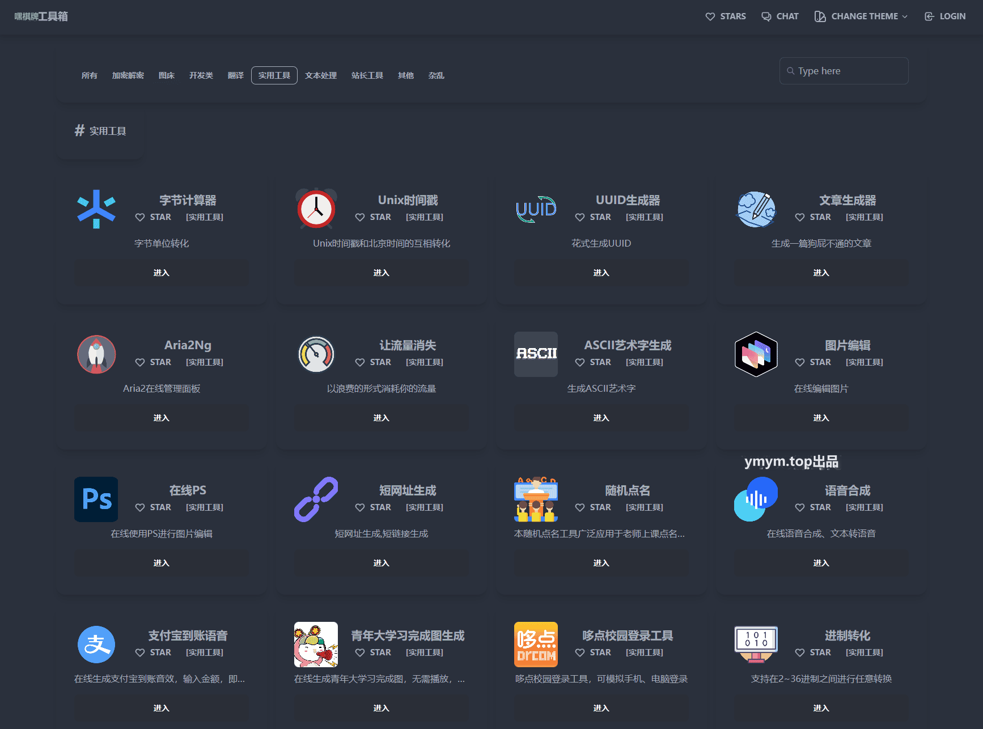
Task: Open the 站长工具 category tab
Action: (367, 75)
